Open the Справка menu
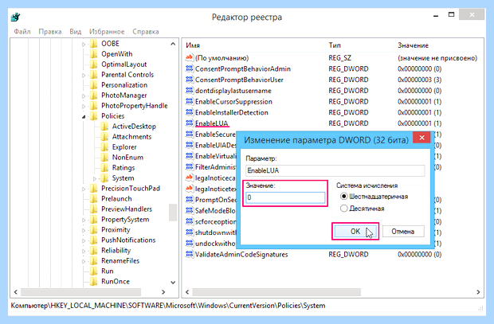 pos(146,32)
